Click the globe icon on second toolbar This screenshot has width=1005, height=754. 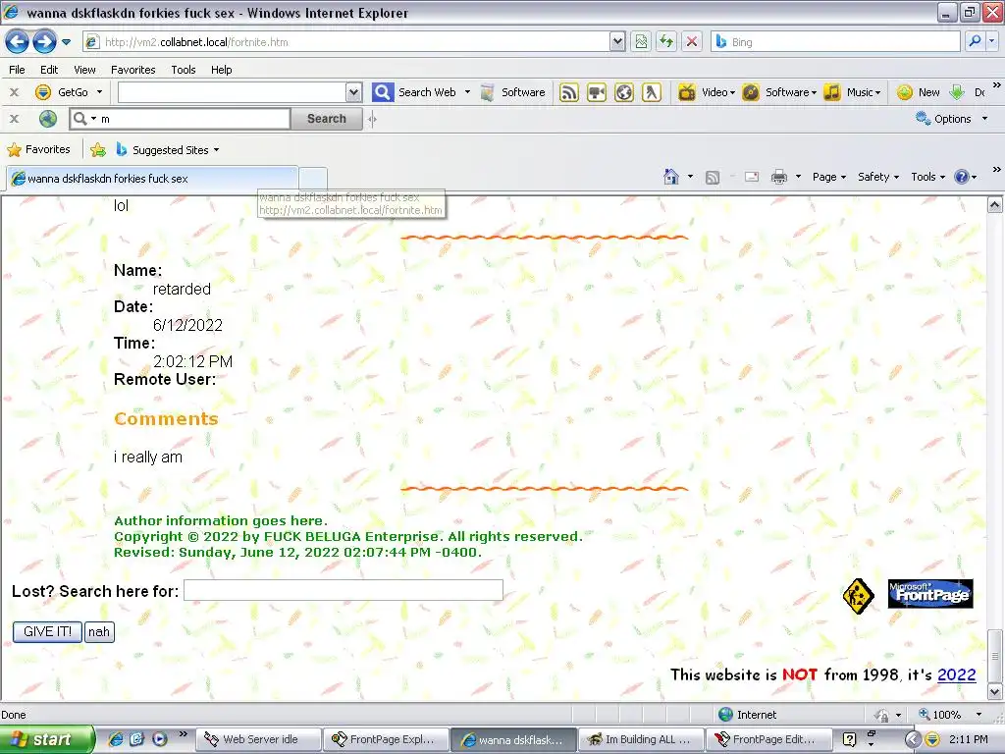pos(48,119)
